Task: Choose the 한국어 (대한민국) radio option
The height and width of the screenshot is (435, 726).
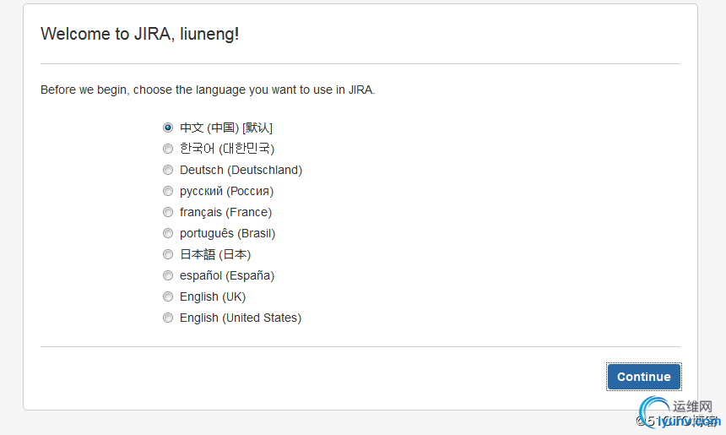Action: (168, 149)
